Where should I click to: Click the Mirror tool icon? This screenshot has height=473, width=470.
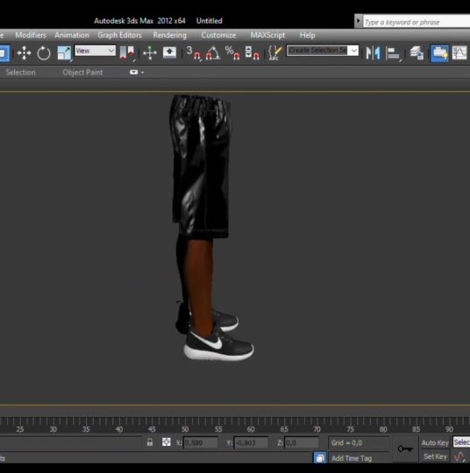click(x=373, y=53)
